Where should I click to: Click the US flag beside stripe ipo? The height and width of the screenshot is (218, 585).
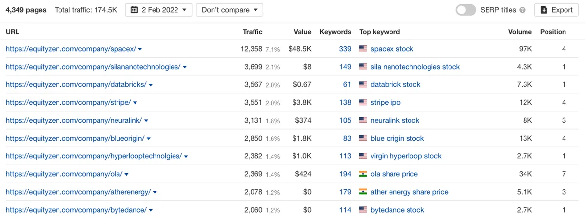(x=363, y=102)
